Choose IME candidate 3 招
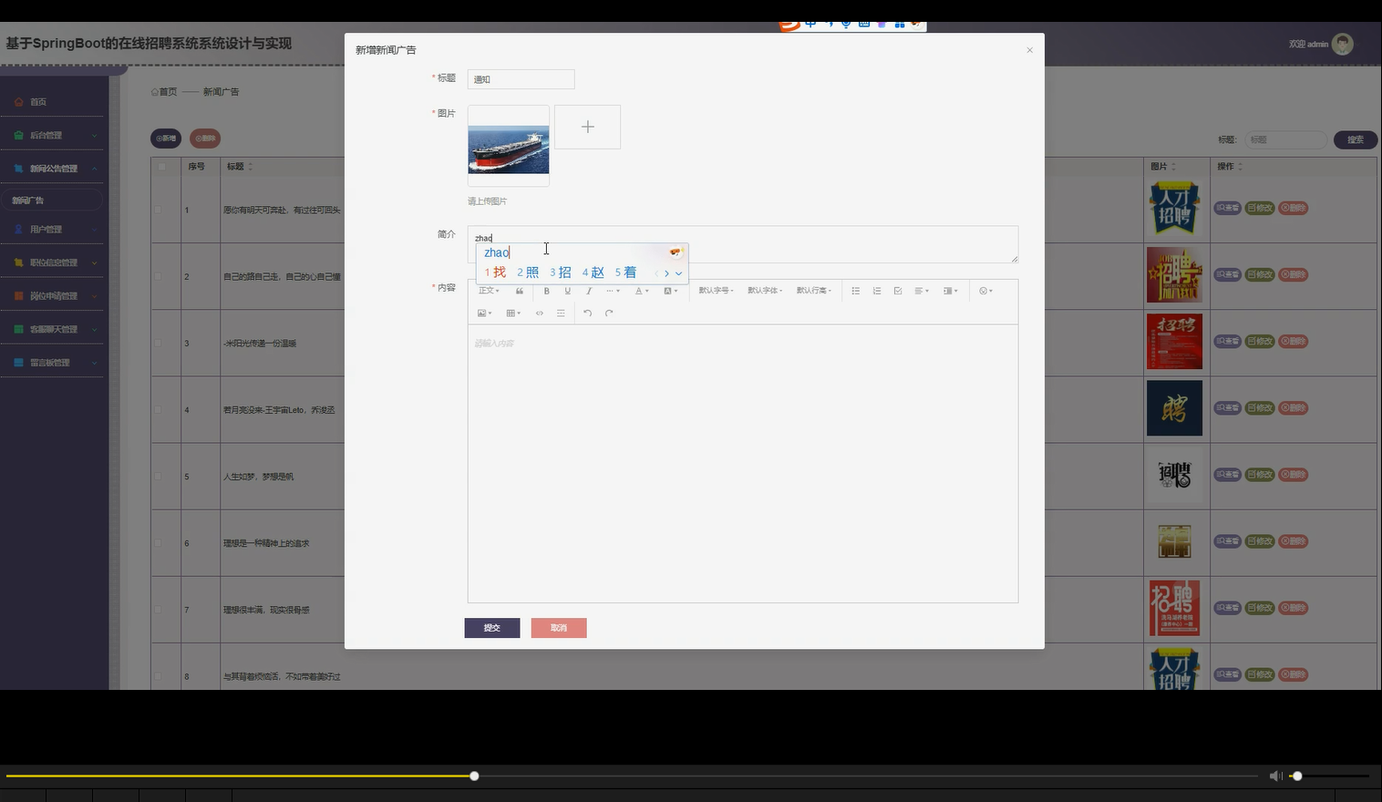1382x802 pixels. point(561,272)
